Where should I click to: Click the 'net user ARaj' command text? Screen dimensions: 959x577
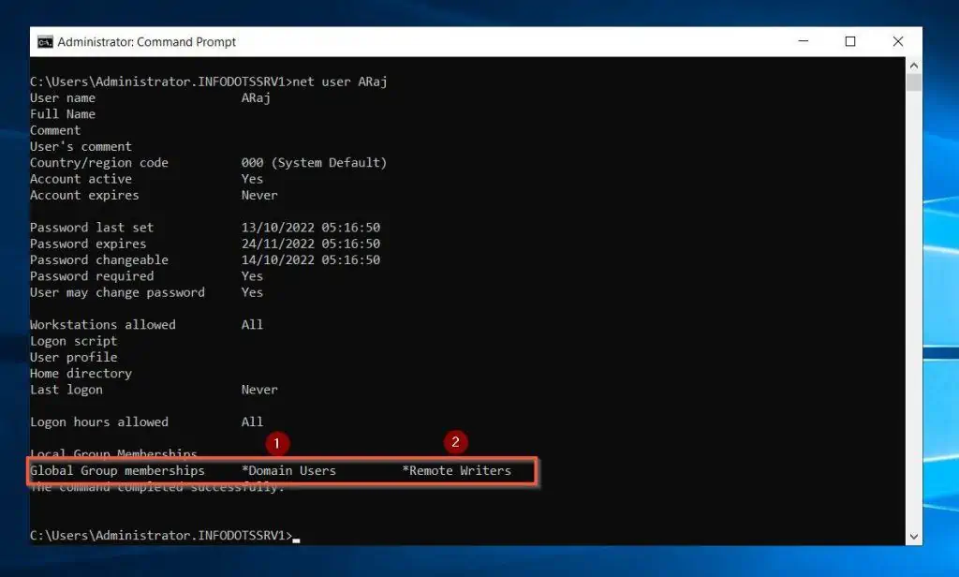click(x=340, y=81)
